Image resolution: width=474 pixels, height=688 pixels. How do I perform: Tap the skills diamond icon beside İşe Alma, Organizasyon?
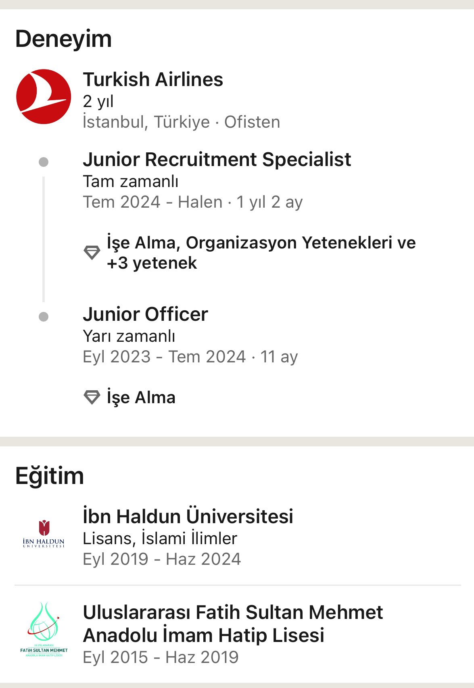pos(92,252)
